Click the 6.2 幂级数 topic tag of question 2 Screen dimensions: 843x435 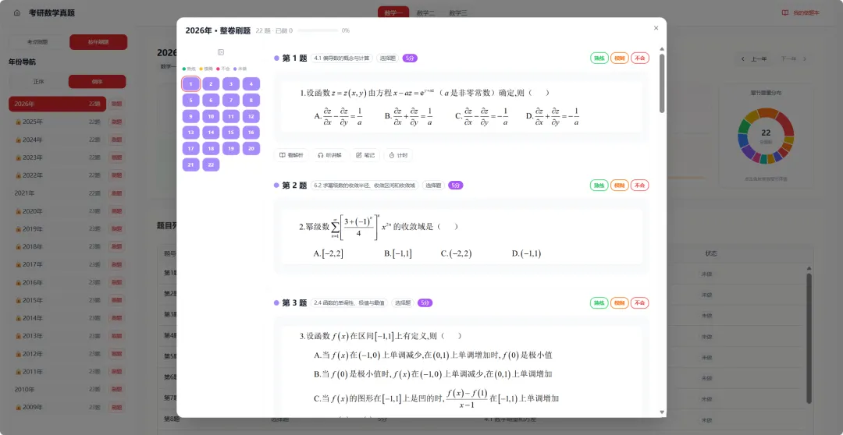click(365, 186)
